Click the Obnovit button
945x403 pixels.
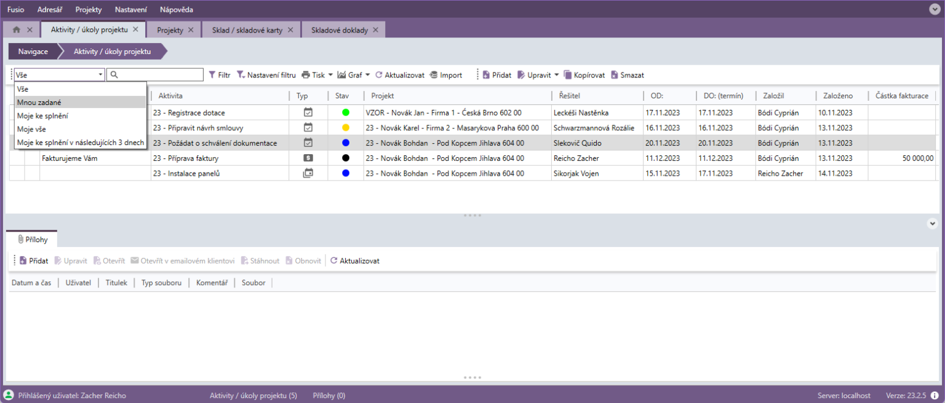(303, 261)
